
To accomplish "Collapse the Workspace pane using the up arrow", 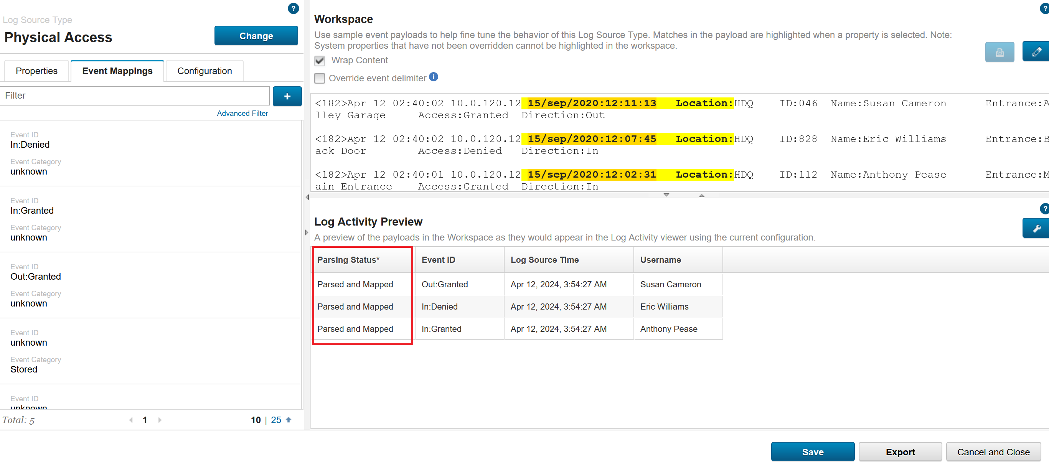I will (x=701, y=196).
